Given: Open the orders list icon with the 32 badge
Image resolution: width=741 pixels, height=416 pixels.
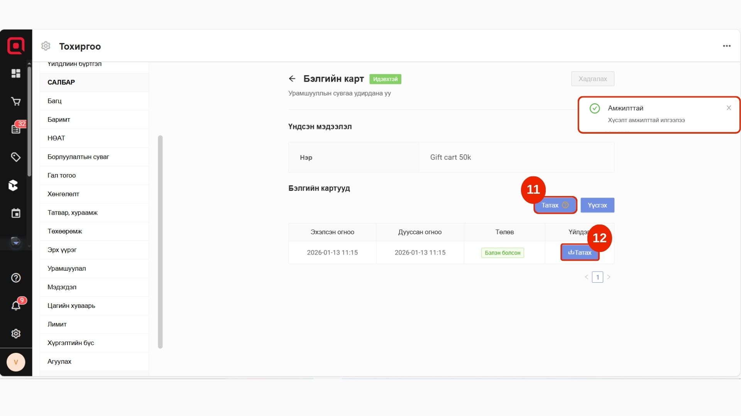Looking at the screenshot, I should tap(16, 129).
